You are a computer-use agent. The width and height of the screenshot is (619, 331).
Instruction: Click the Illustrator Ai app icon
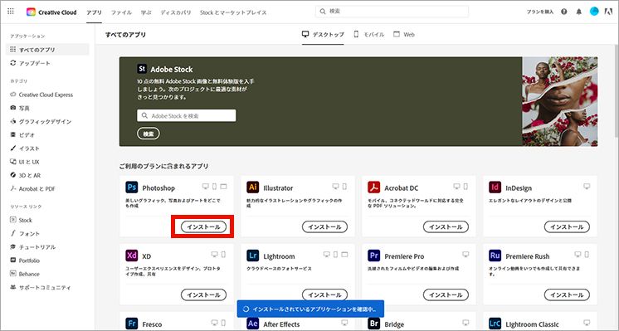pyautogui.click(x=252, y=187)
